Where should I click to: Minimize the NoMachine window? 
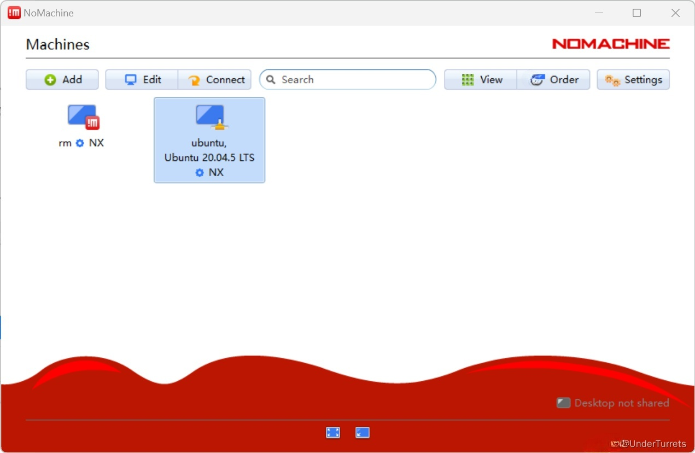[598, 13]
